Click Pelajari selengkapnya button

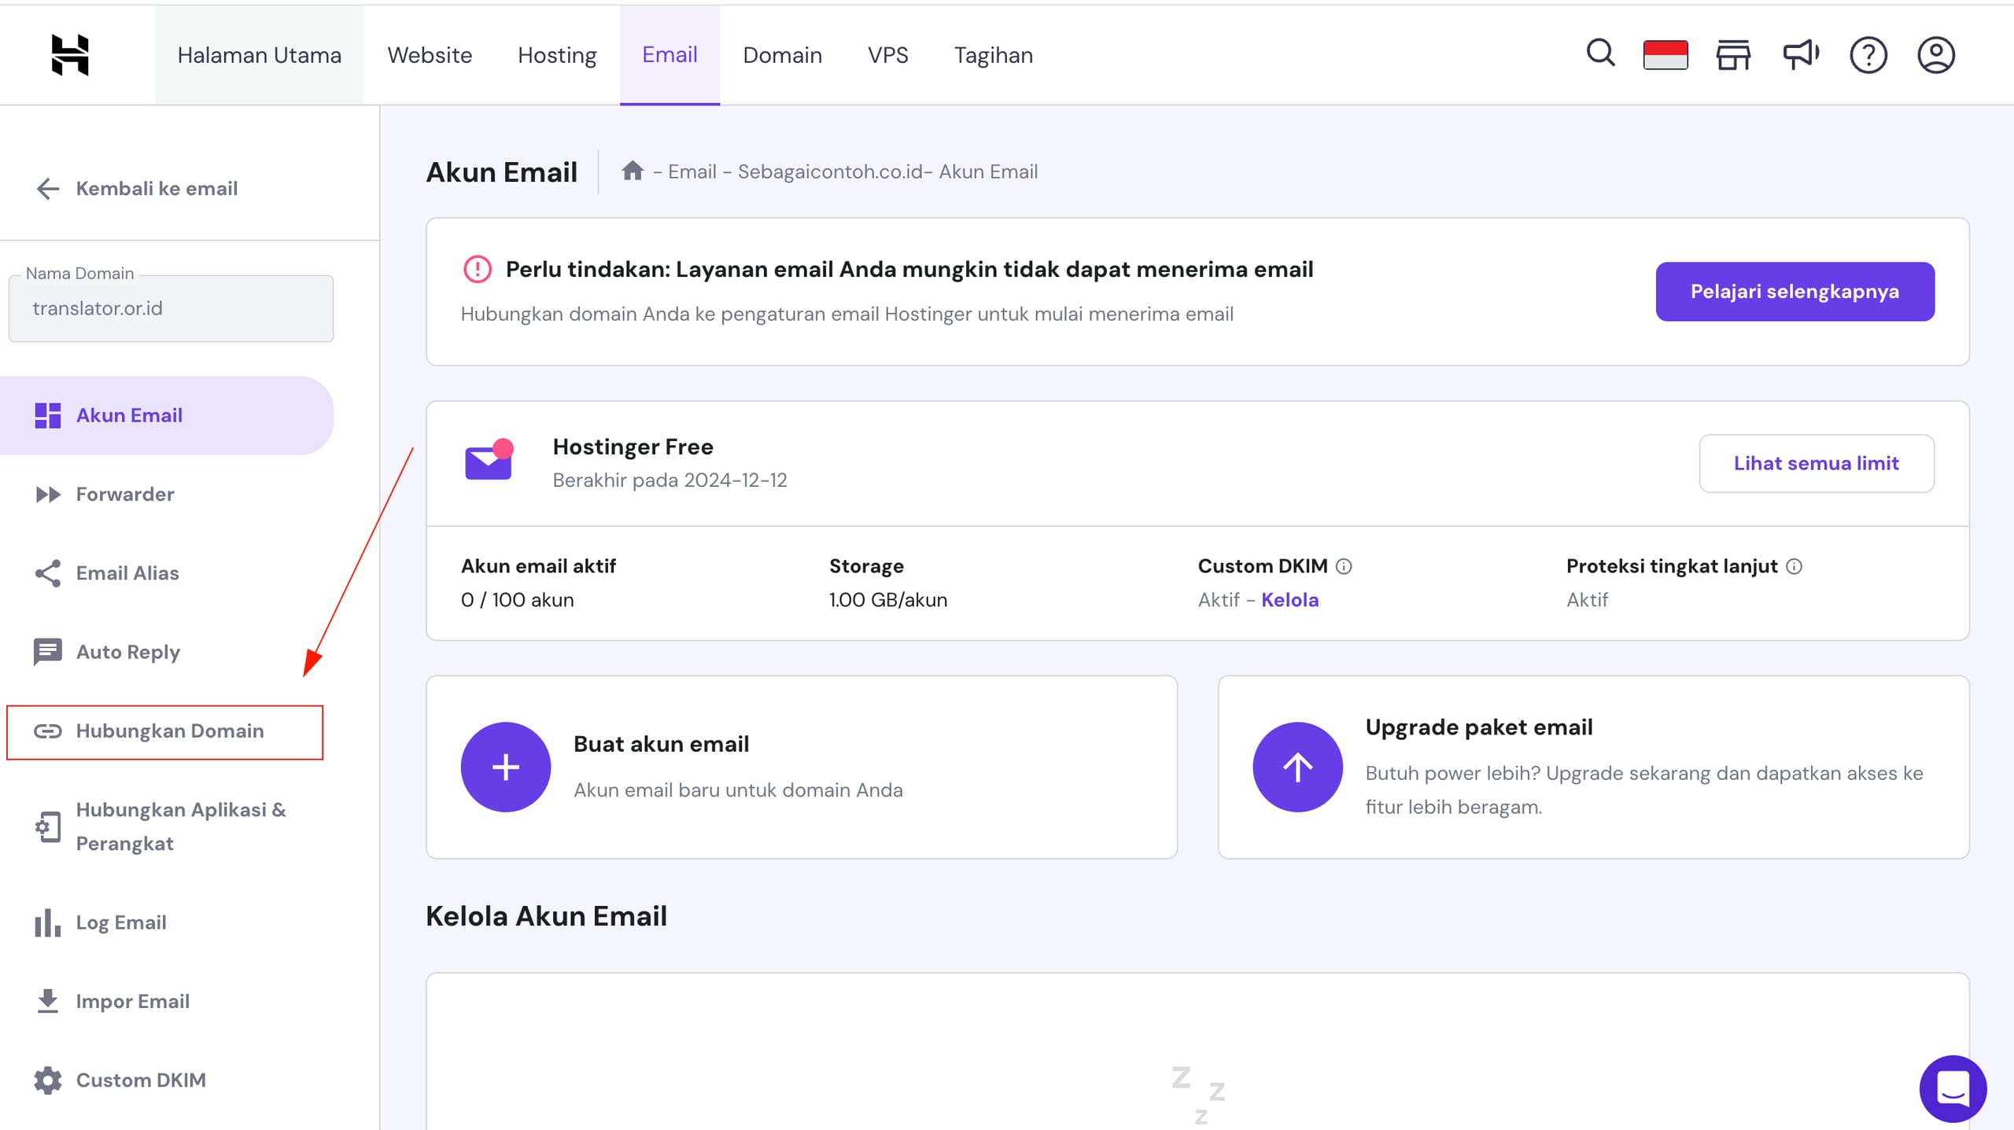(1795, 292)
